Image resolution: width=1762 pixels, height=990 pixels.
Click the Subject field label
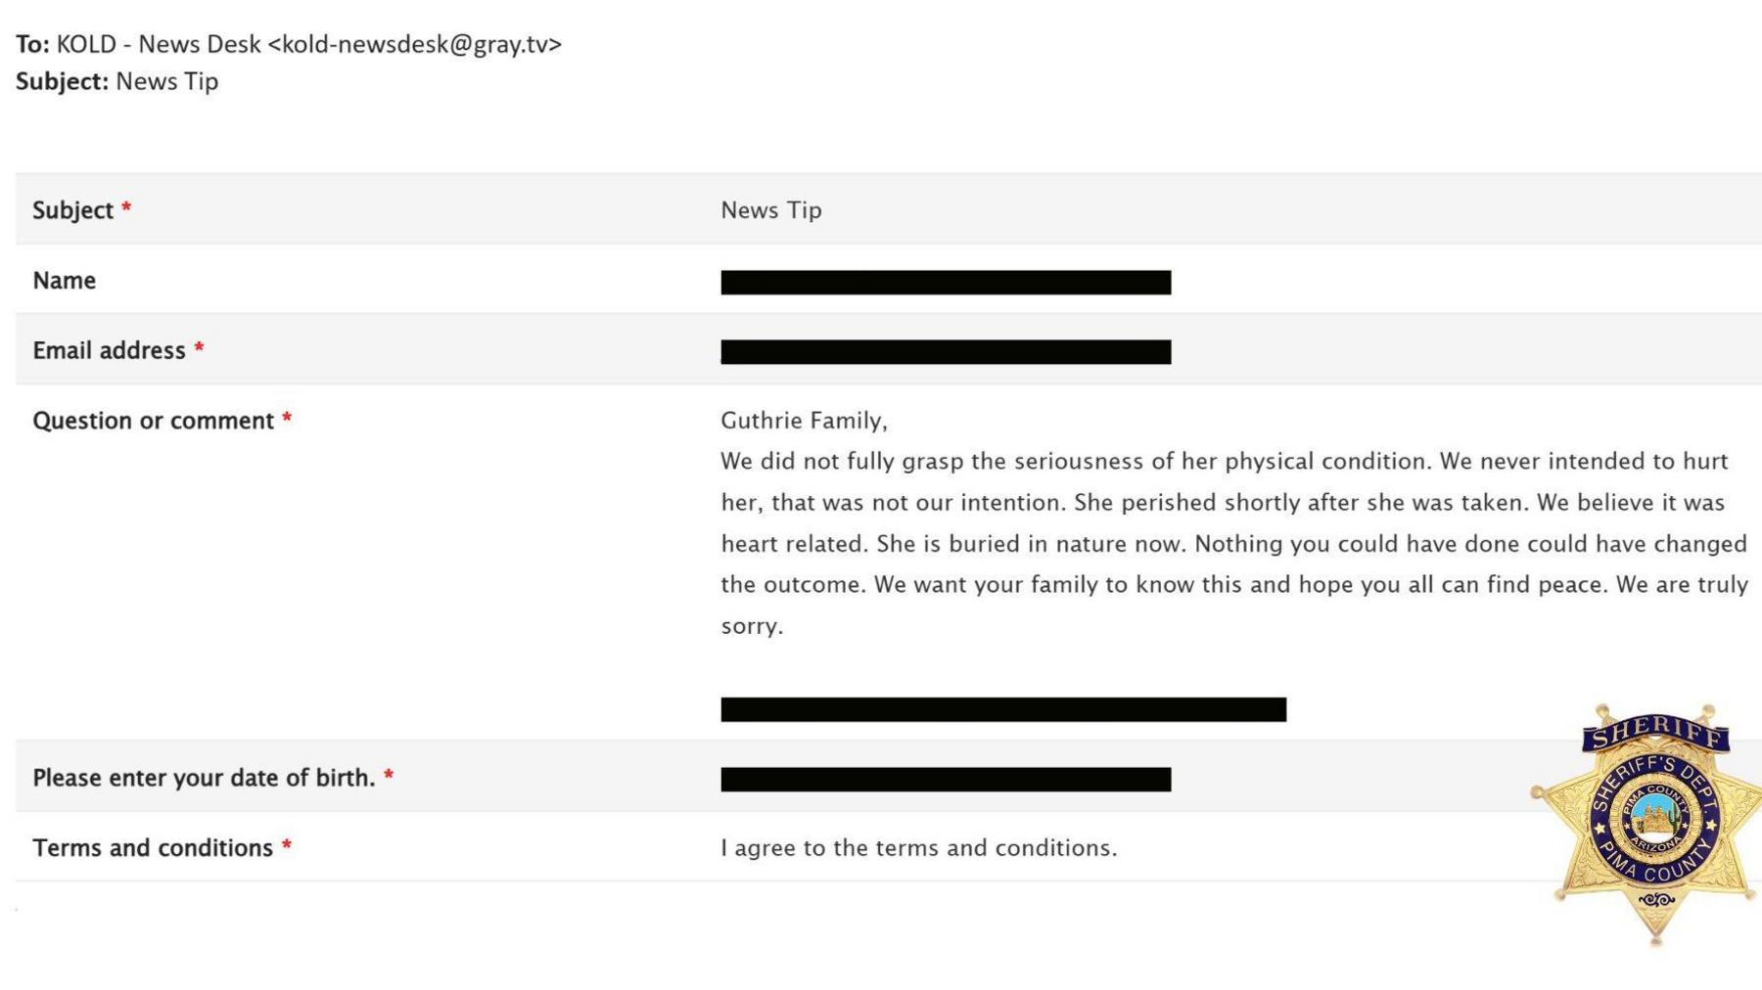73,210
